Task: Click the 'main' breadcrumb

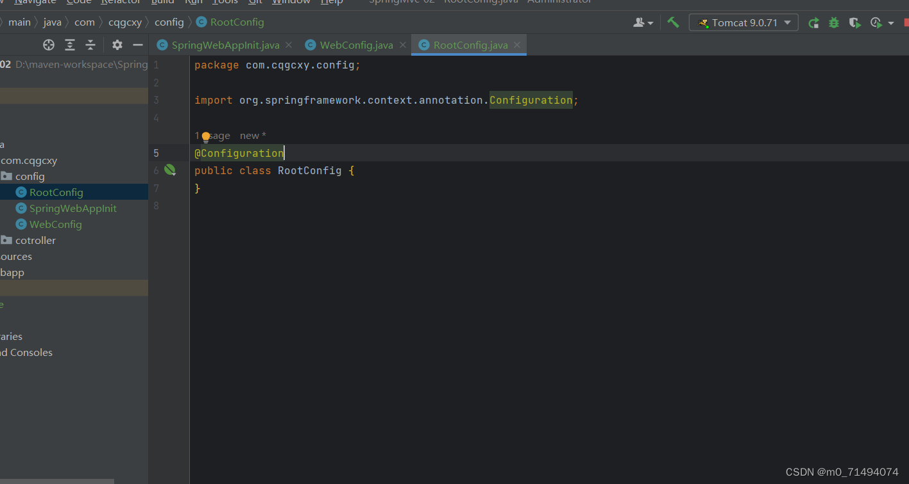Action: (x=19, y=22)
